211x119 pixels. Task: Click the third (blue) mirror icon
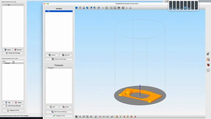(x=107, y=117)
